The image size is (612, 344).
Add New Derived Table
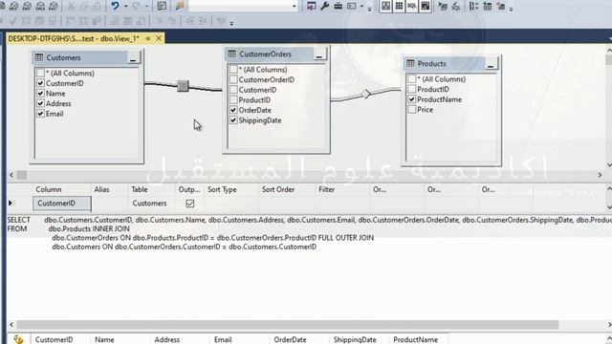click(501, 6)
